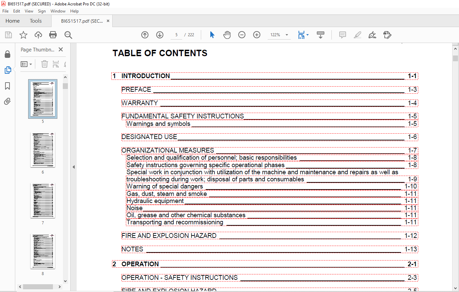Go to previous page arrow
The image size is (459, 292).
[x=145, y=35]
